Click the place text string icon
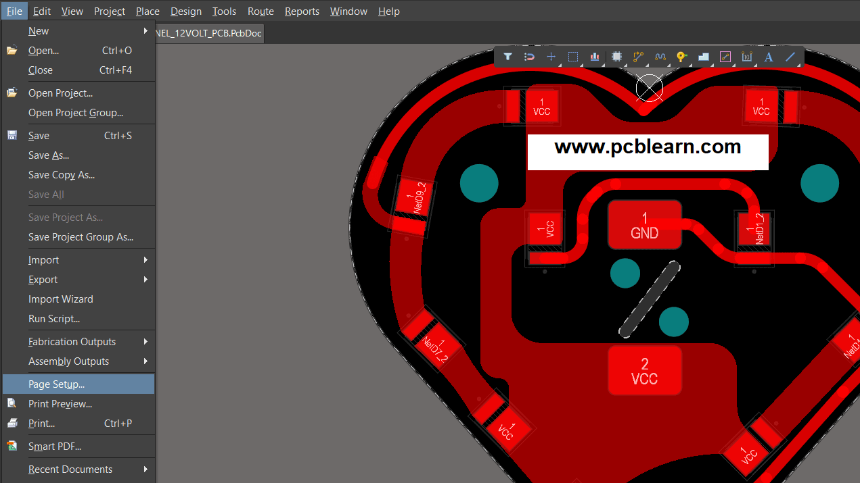Viewport: 860px width, 483px height. pos(769,57)
